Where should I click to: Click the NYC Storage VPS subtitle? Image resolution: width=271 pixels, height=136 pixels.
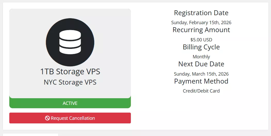click(70, 82)
